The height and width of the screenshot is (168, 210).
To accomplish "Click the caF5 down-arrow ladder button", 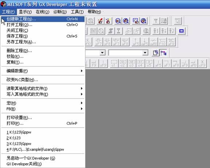I will 145,42.
